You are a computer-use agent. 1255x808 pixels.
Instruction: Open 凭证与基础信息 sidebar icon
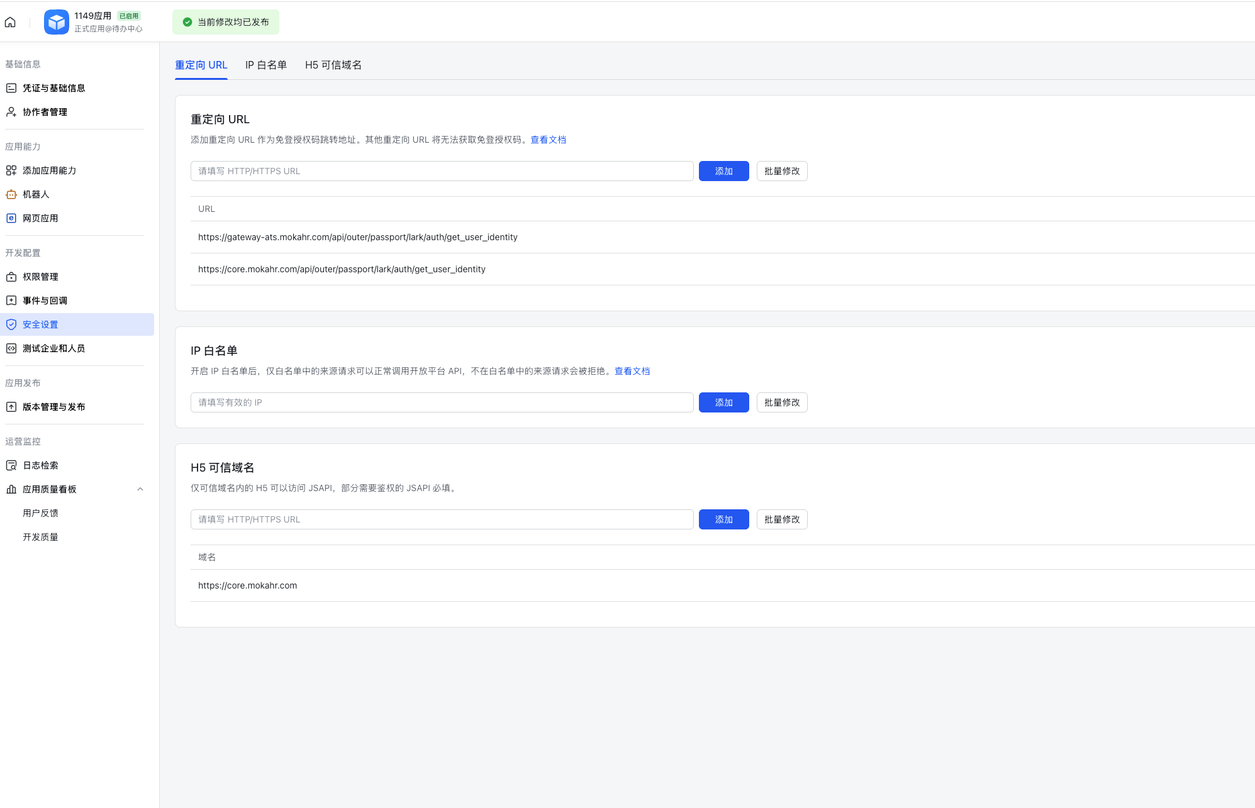(x=11, y=88)
